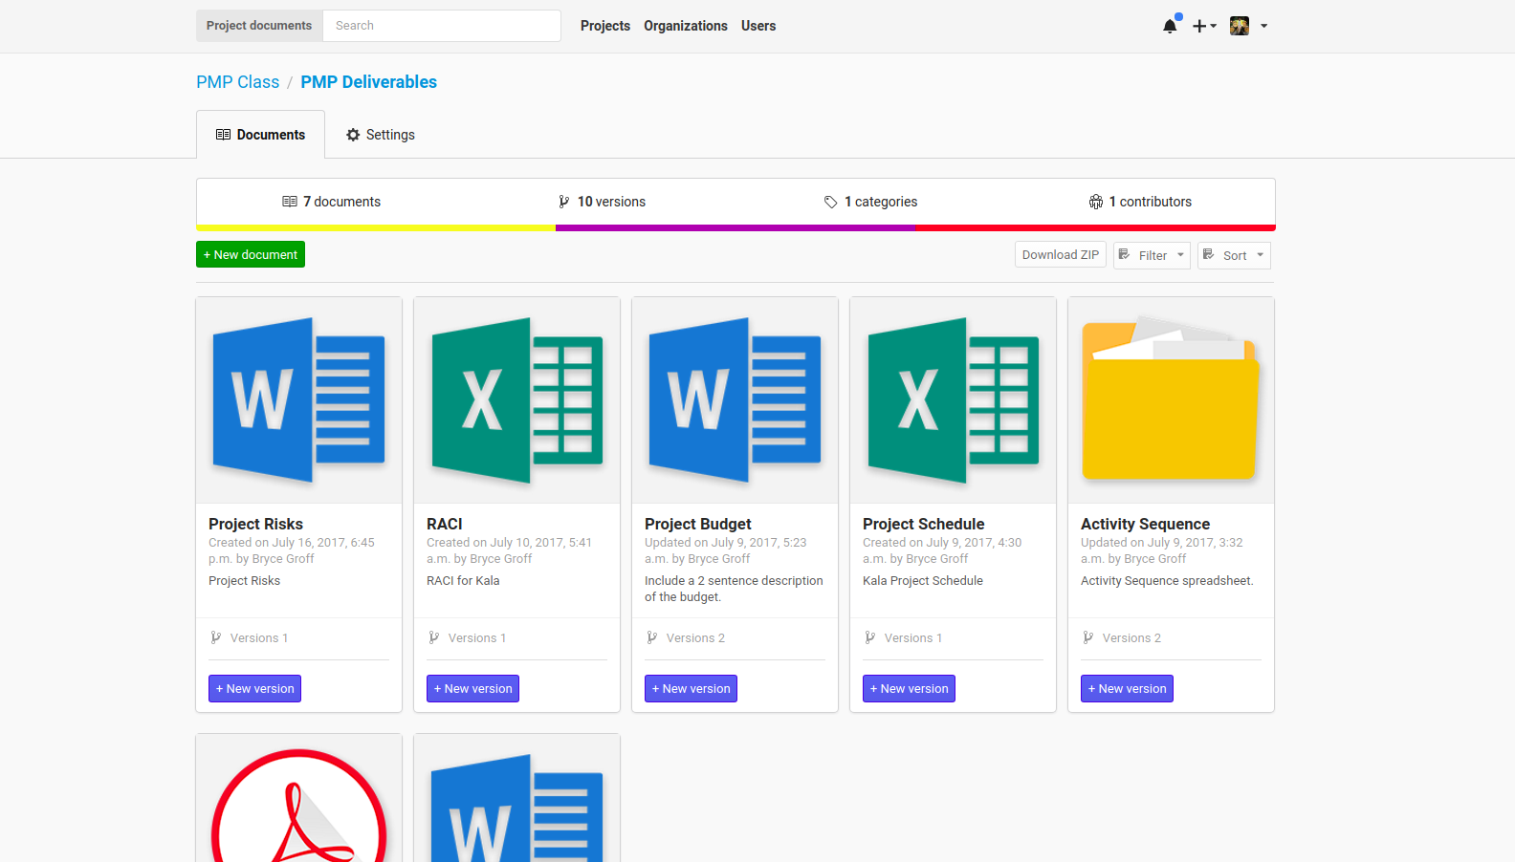Click the Project Risks Word document icon
This screenshot has width=1515, height=862.
click(x=298, y=399)
